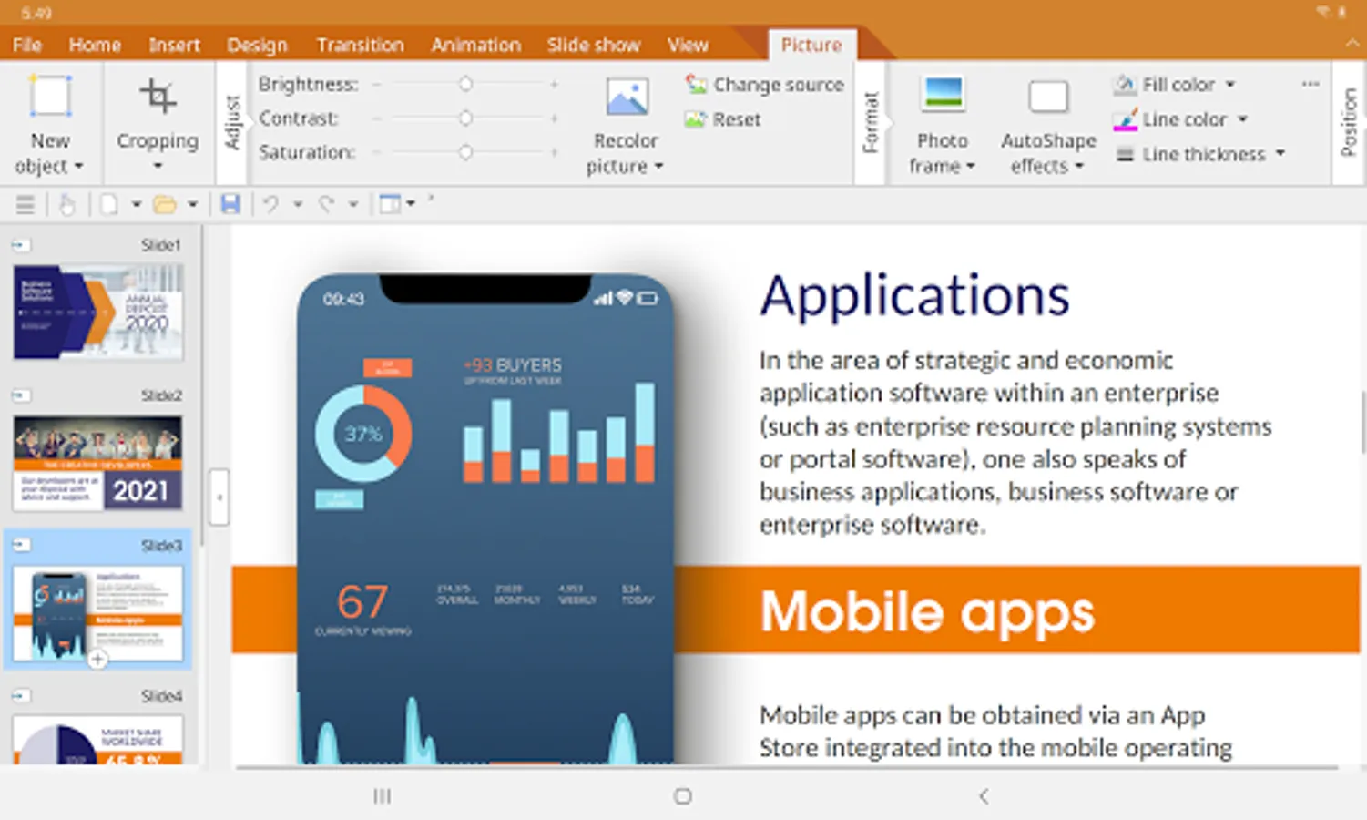
Task: Click Change source button
Action: coord(765,85)
